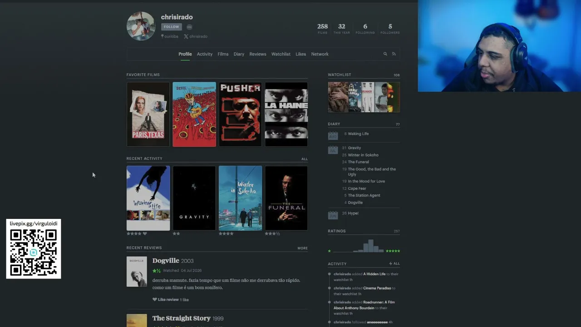Click the single green star in Ratings
The height and width of the screenshot is (327, 581).
pyautogui.click(x=330, y=251)
